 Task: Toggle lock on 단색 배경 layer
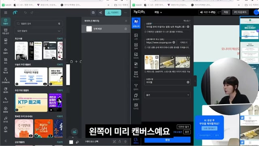125,29
